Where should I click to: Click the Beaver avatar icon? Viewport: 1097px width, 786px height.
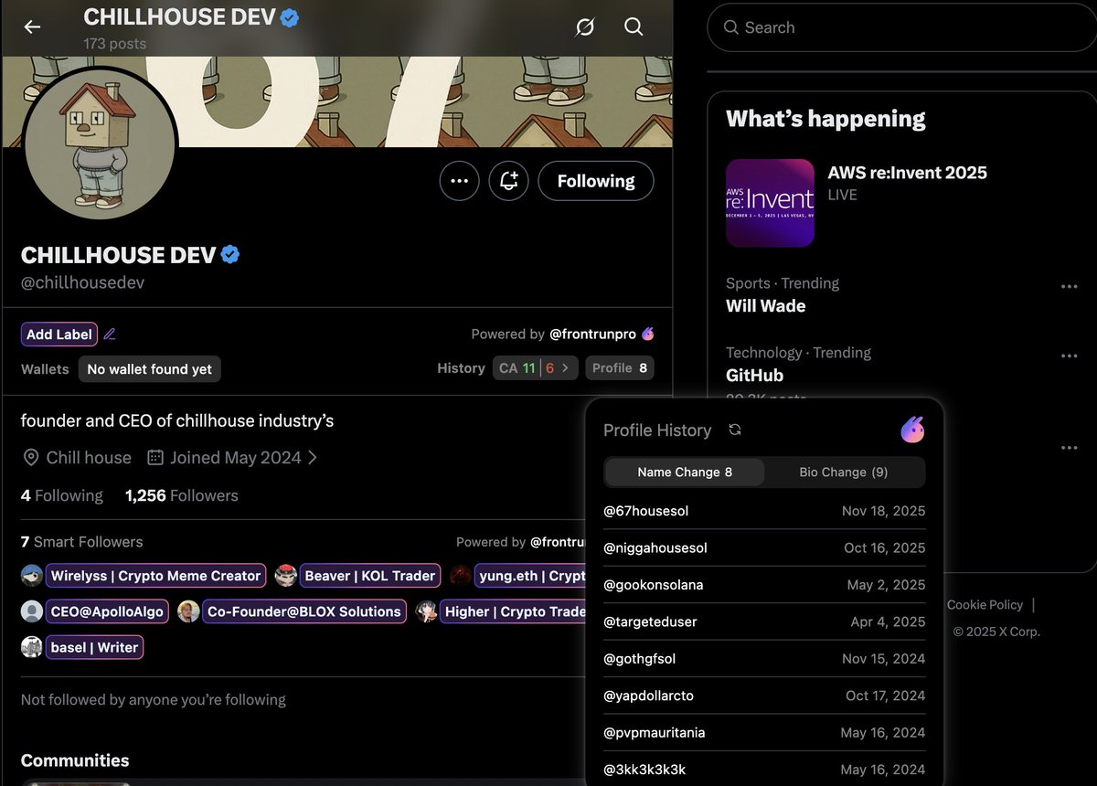[x=286, y=576]
